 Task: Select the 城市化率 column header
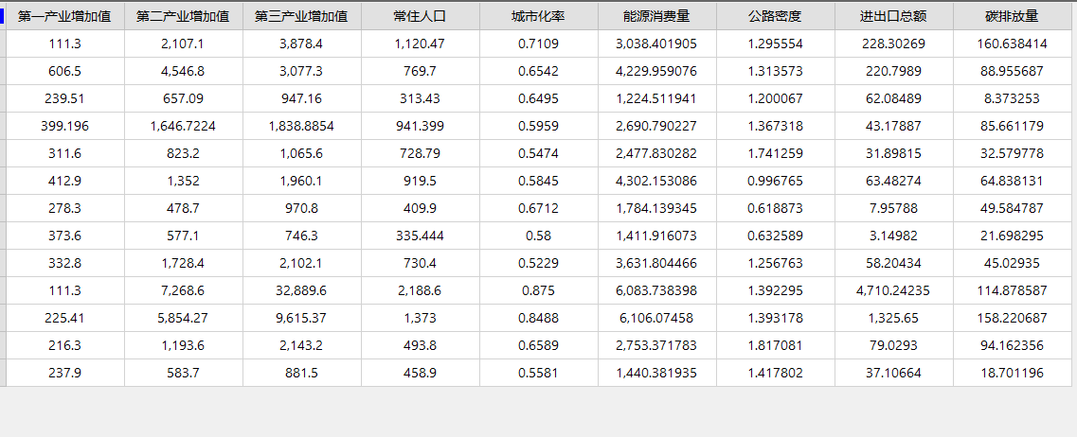coord(539,16)
